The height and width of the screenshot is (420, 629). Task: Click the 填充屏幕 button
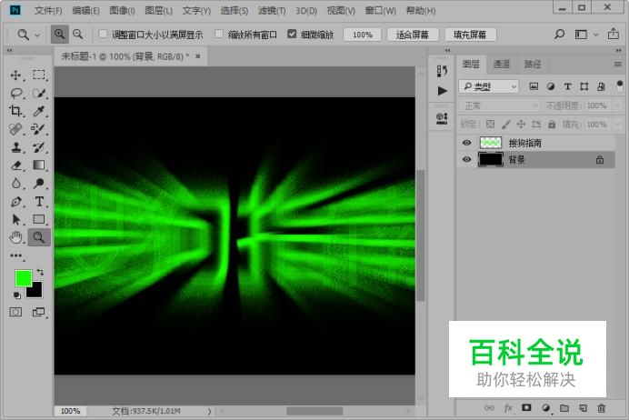470,35
